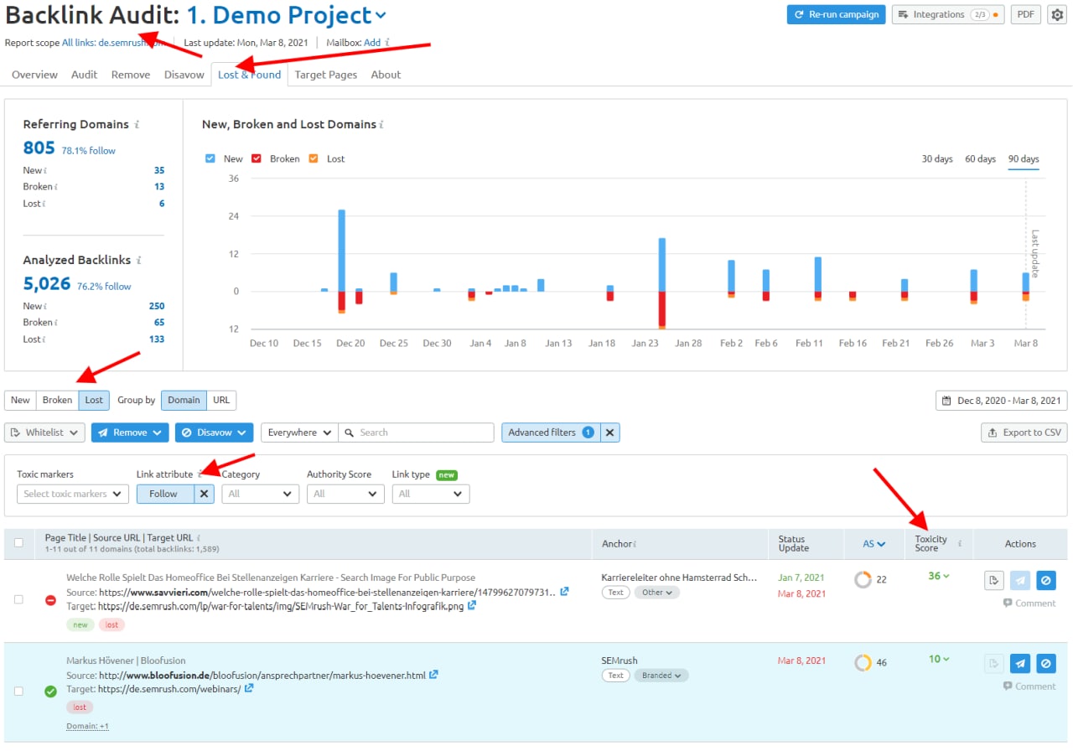Remove the Follow link attribute filter
1073x751 pixels.
(x=204, y=494)
